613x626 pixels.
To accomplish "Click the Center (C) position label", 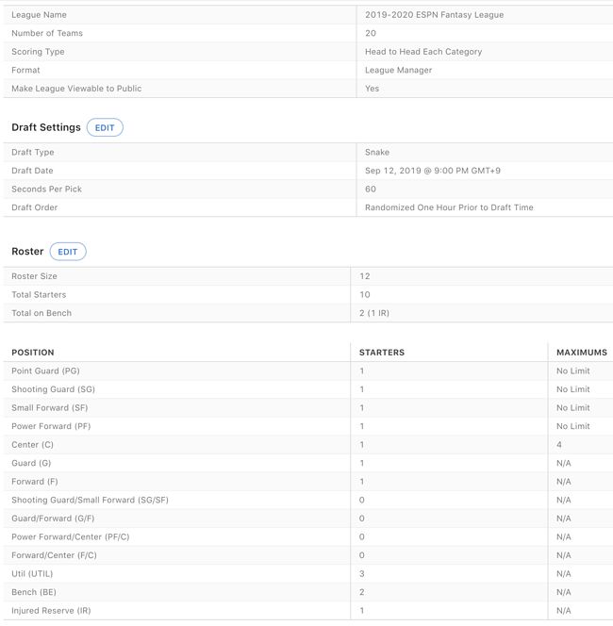I will click(32, 445).
